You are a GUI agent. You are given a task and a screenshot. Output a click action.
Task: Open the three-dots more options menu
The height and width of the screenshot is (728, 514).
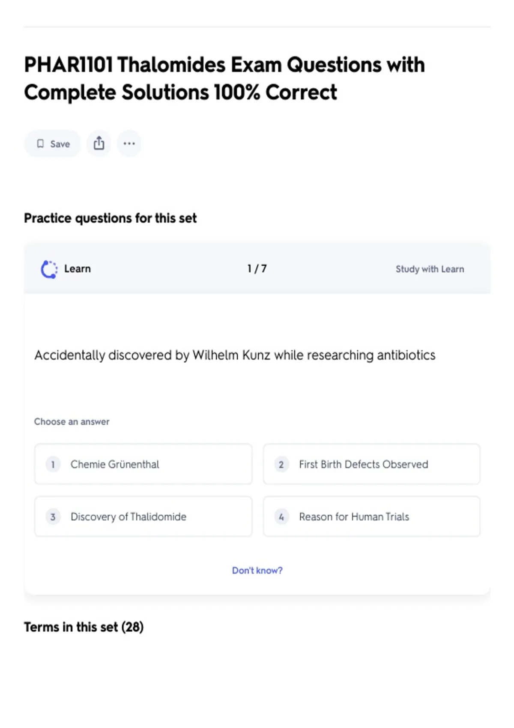pos(129,143)
